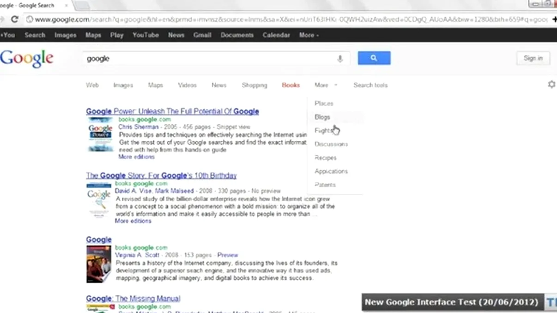Open Maps in the black bar
Viewport: 557px width, 313px height.
coord(93,35)
